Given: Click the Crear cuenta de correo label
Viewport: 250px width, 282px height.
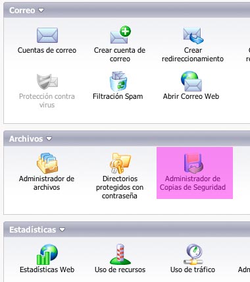Looking at the screenshot, I should (120, 55).
